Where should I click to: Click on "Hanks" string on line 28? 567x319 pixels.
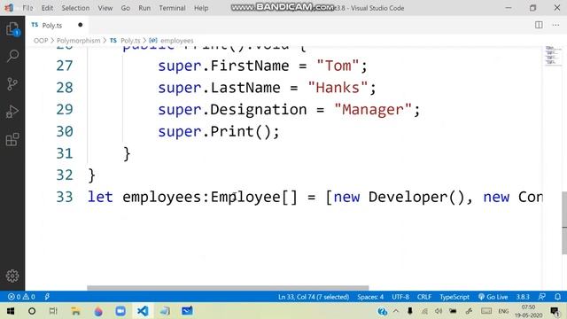pyautogui.click(x=338, y=88)
